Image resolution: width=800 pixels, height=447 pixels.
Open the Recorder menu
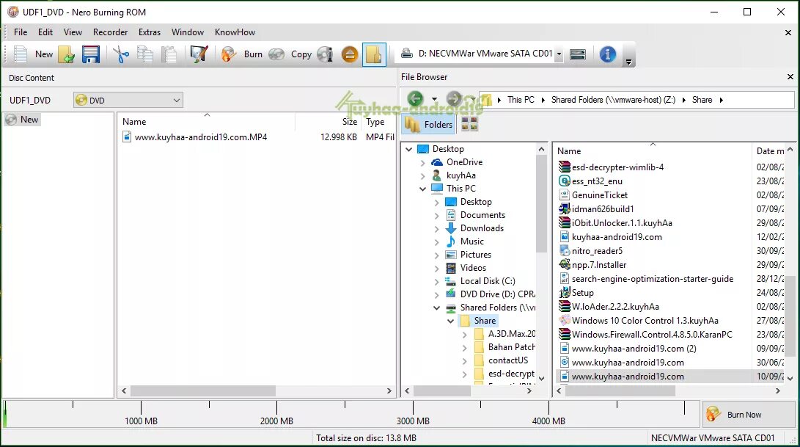(110, 32)
